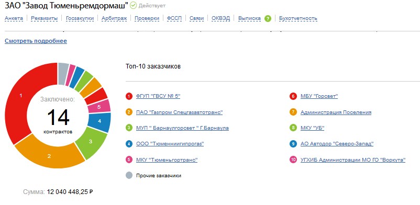The height and width of the screenshot is (205, 420).
Task: Click the orange number 2 legend badge
Action: pos(129,112)
